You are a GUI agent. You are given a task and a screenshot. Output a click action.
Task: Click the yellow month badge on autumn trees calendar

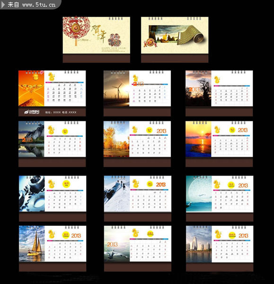pos(150,130)
